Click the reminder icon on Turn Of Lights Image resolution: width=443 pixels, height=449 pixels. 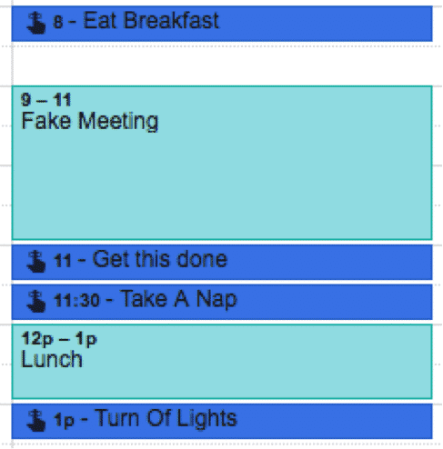[36, 420]
